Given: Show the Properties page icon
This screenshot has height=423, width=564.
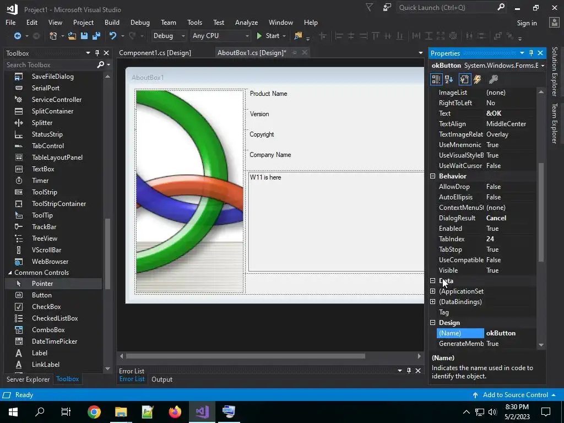Looking at the screenshot, I should [464, 79].
